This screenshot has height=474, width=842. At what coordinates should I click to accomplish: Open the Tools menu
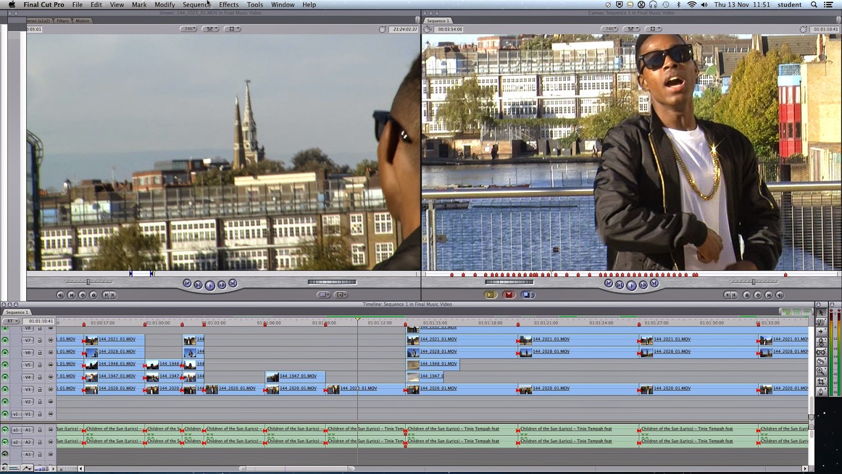pos(255,5)
